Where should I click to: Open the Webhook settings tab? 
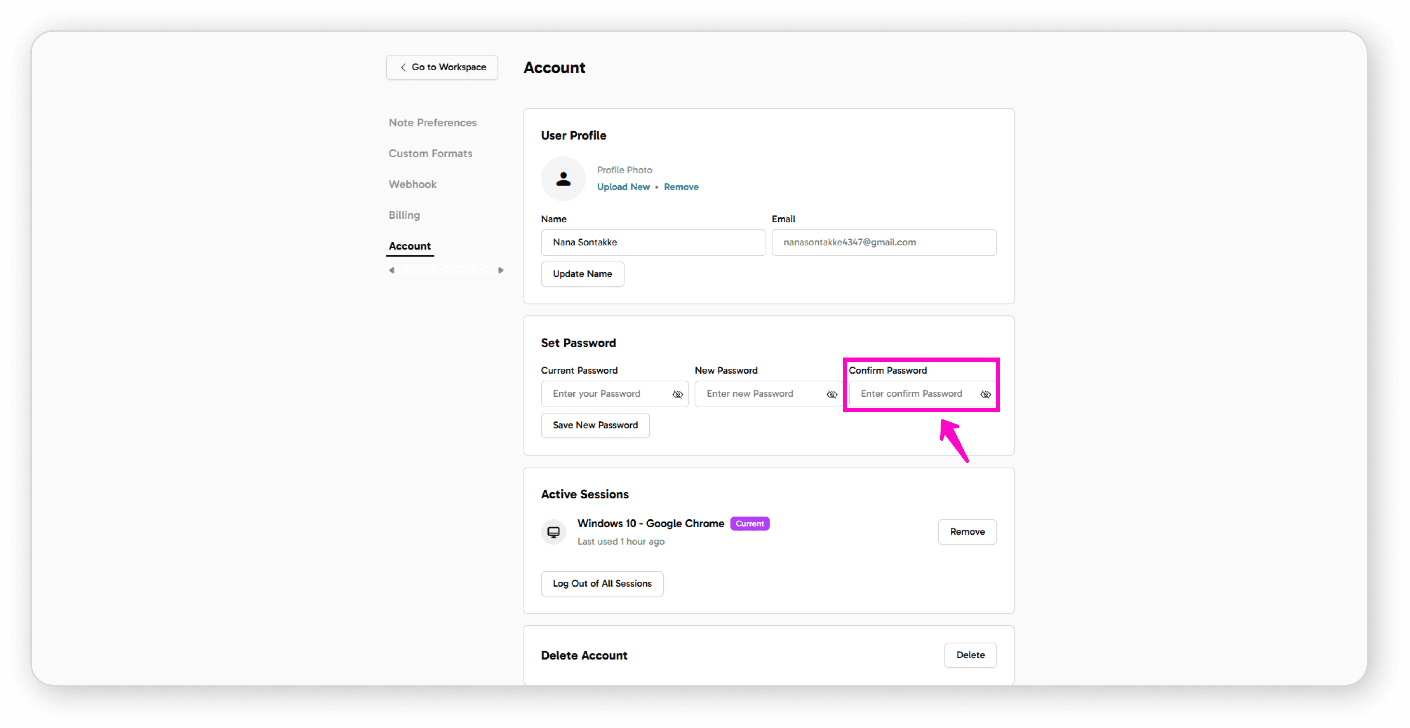pos(412,184)
